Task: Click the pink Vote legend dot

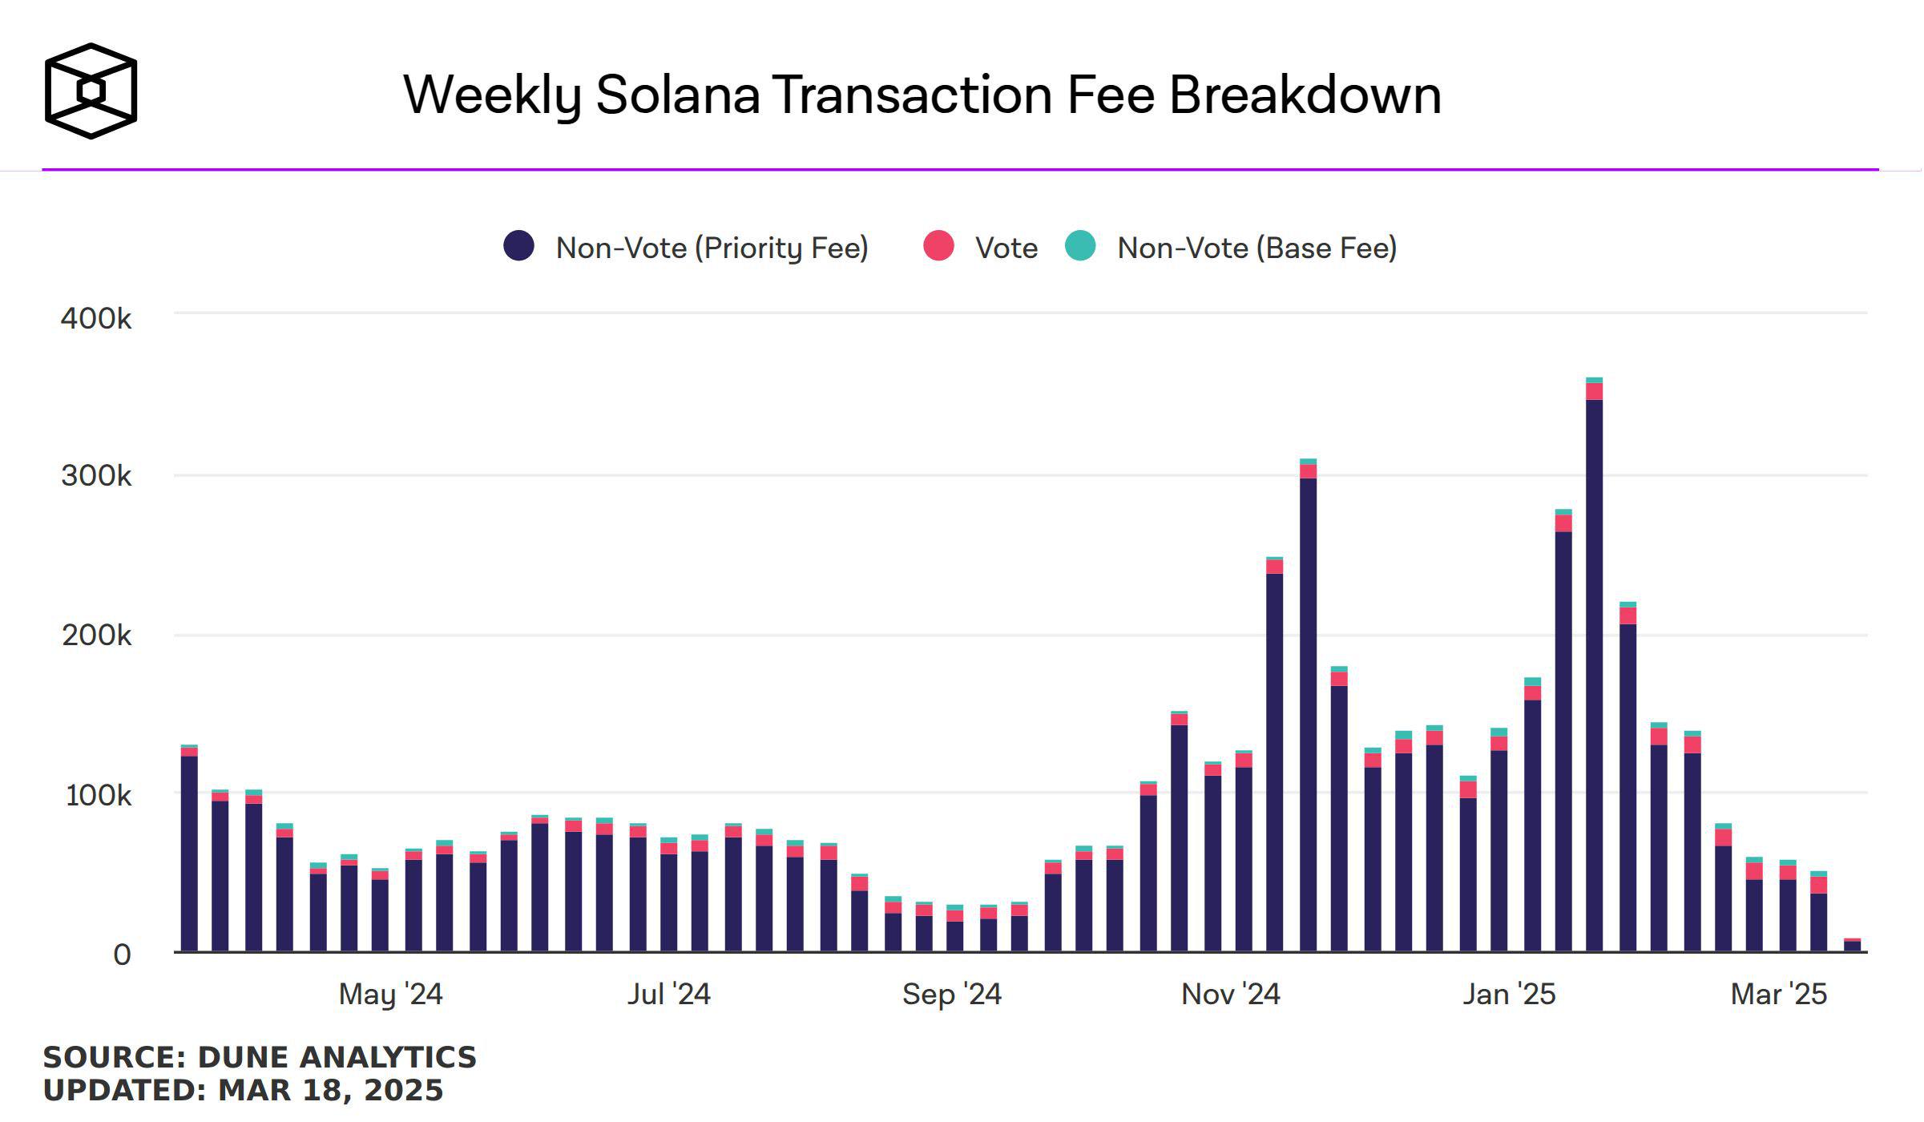Action: (x=938, y=246)
